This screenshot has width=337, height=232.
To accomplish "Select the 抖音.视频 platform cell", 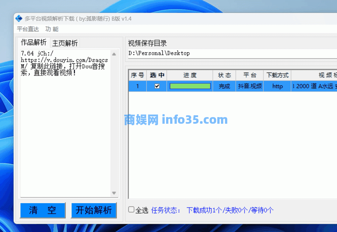I will pyautogui.click(x=249, y=86).
